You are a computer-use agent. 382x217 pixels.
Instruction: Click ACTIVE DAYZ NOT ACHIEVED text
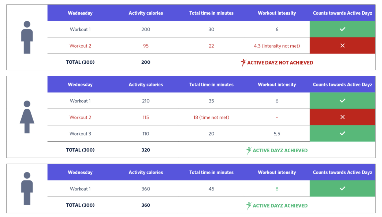click(280, 63)
